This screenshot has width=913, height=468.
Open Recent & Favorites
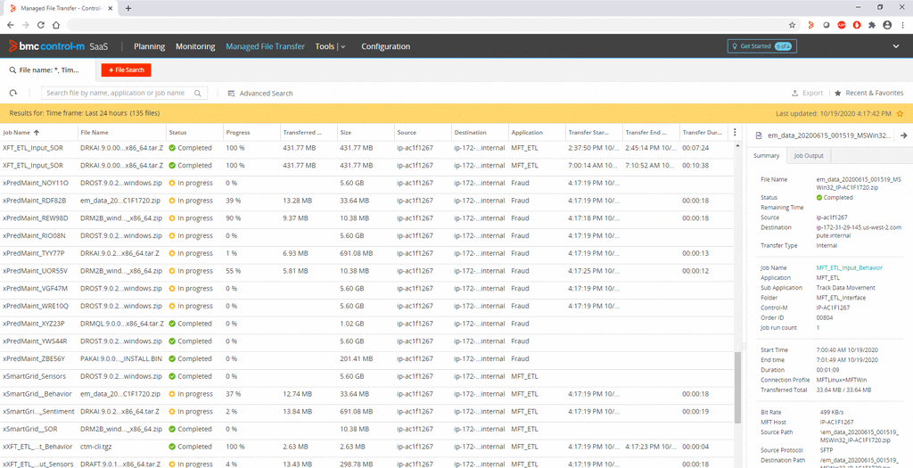coord(868,93)
